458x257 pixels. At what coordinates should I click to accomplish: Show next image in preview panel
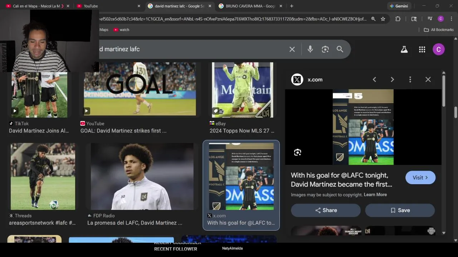click(x=392, y=80)
